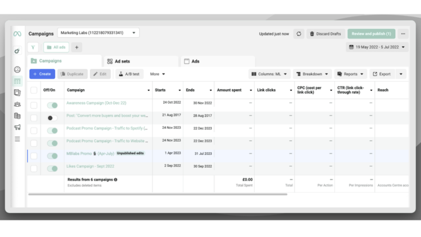Click the Create button
This screenshot has height=237, width=421.
tap(42, 74)
